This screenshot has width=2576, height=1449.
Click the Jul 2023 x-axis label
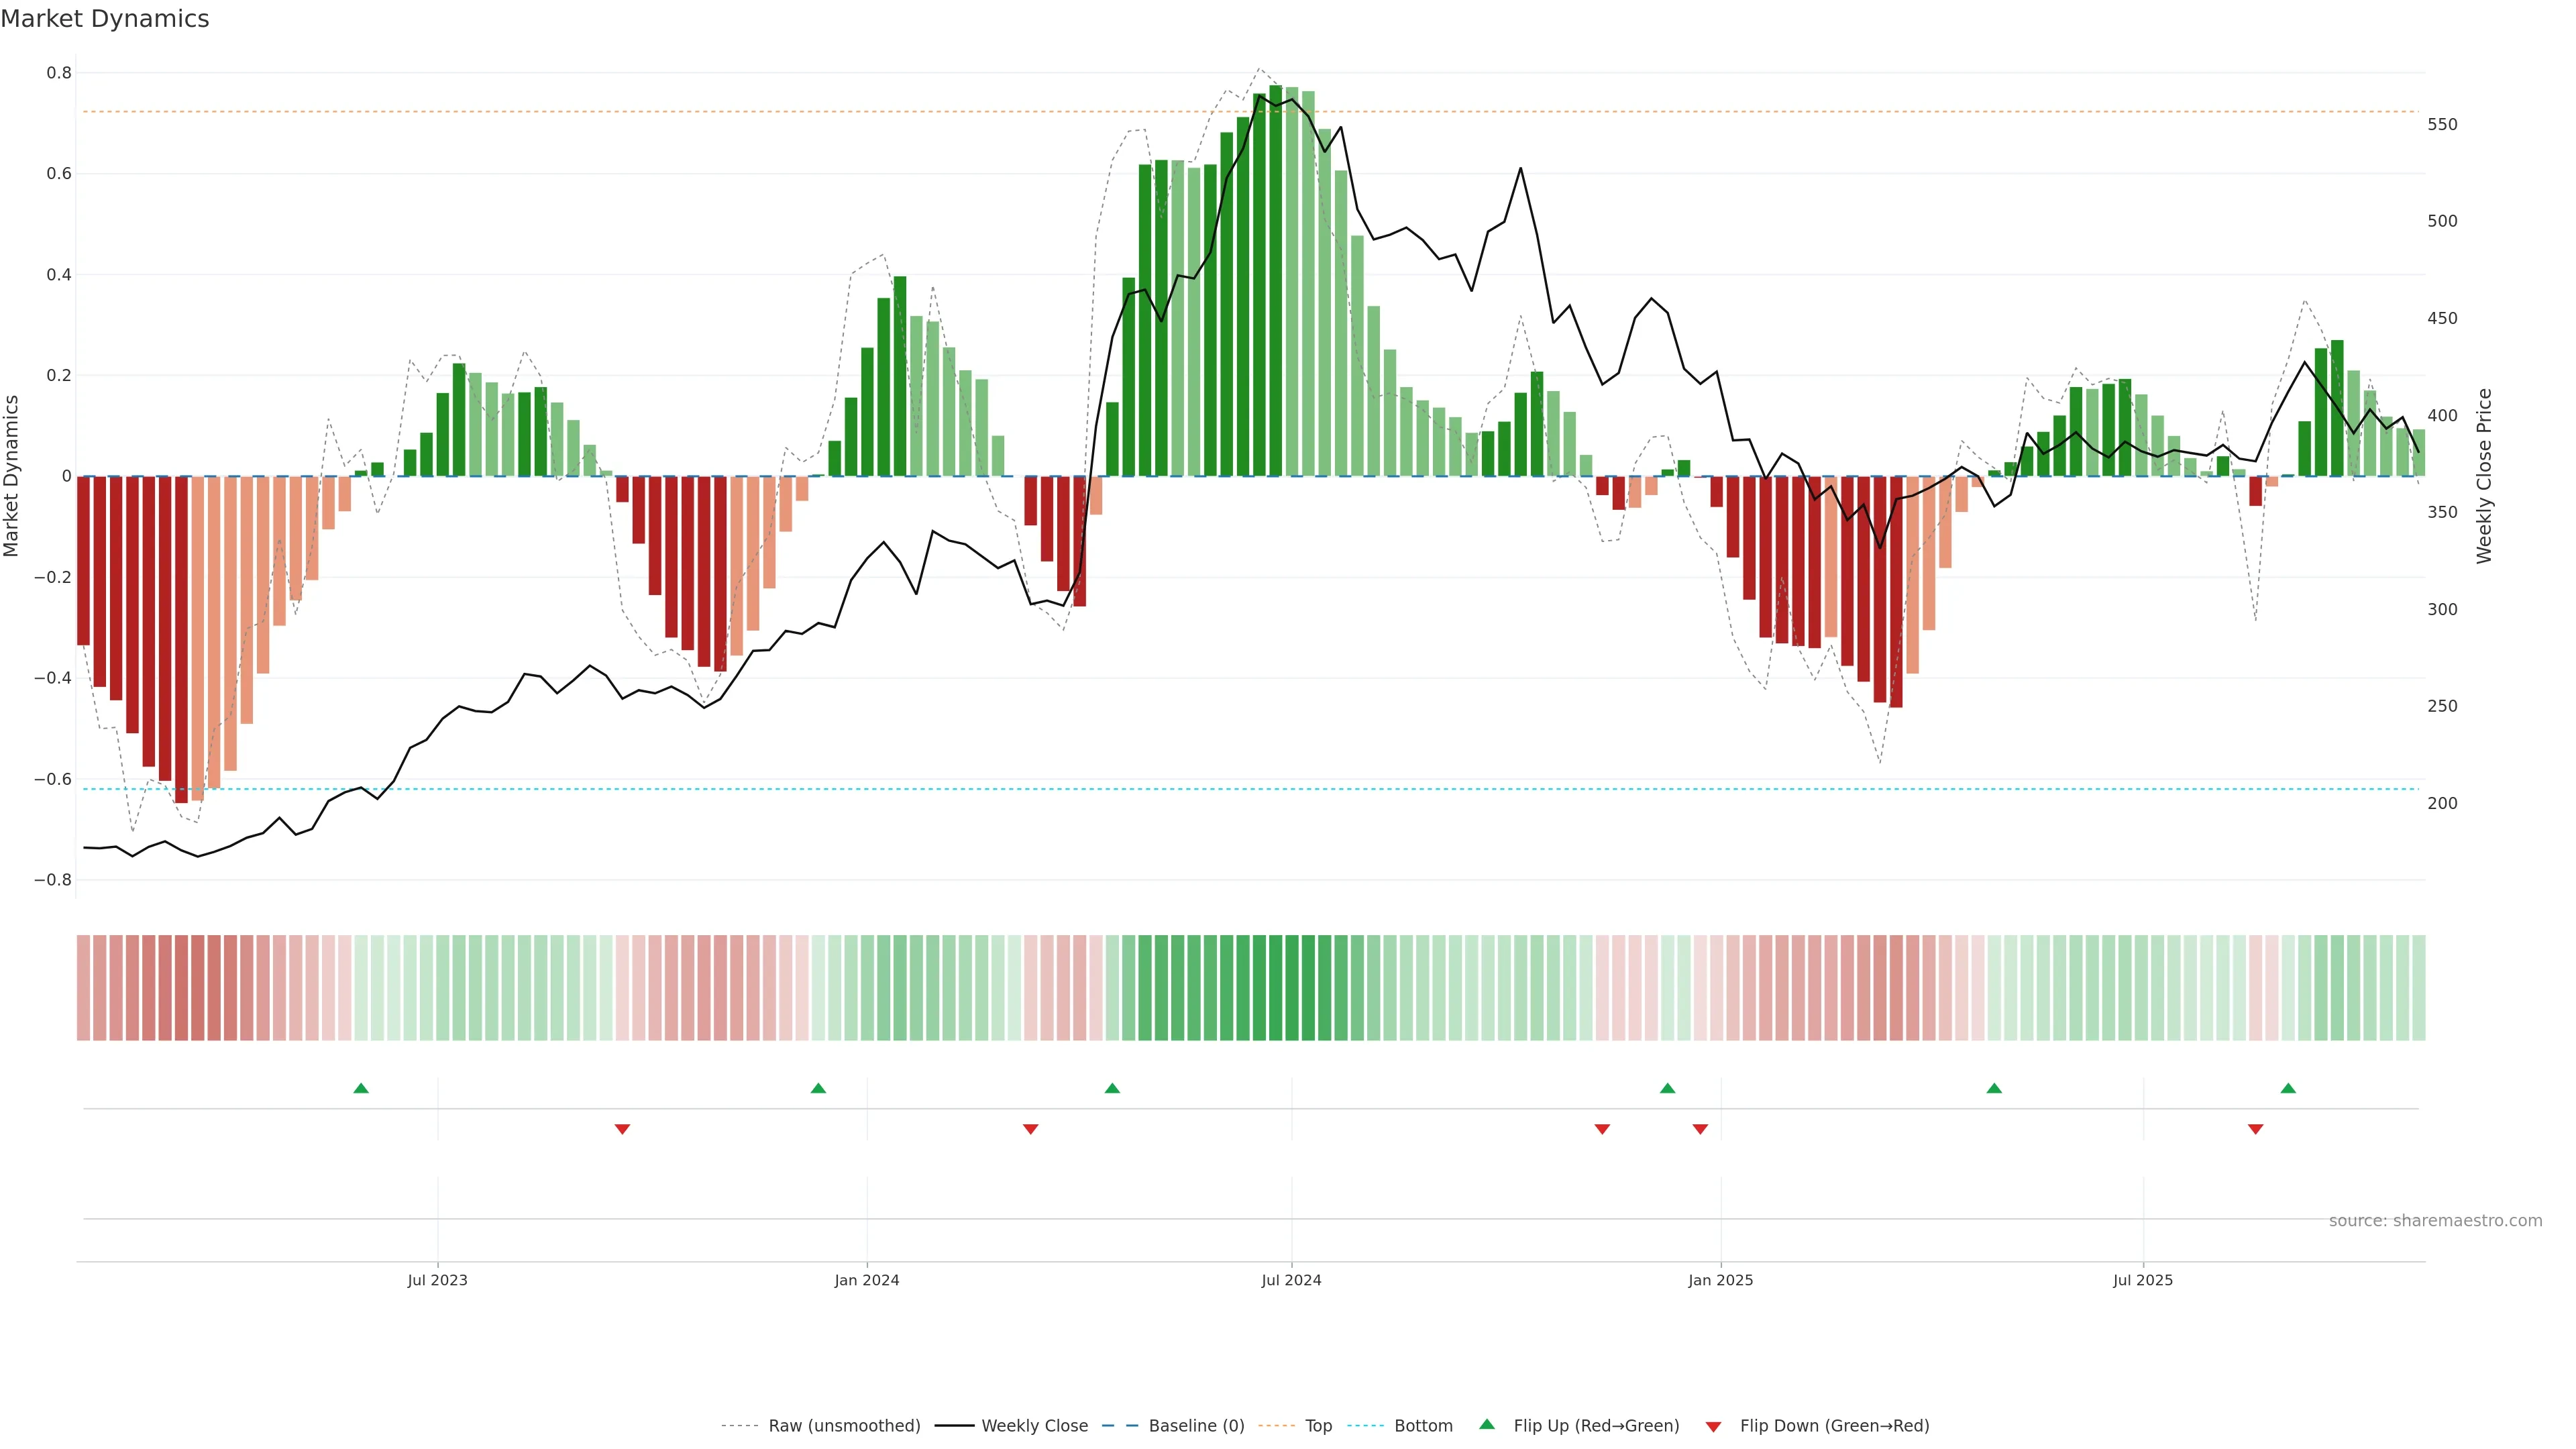point(437,1280)
